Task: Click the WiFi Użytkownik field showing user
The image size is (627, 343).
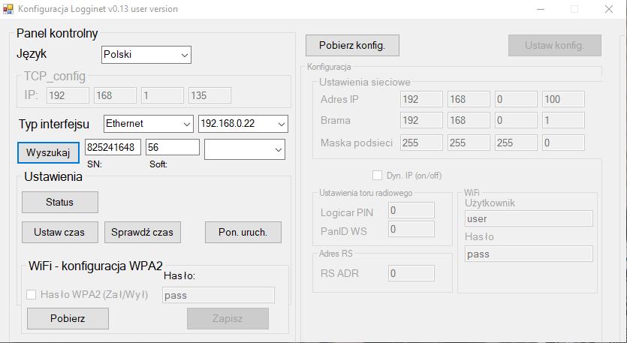Action: click(529, 218)
